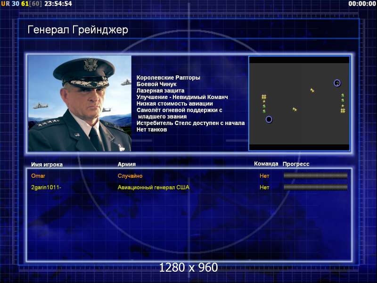Click the 'Команда' column header

coord(266,164)
